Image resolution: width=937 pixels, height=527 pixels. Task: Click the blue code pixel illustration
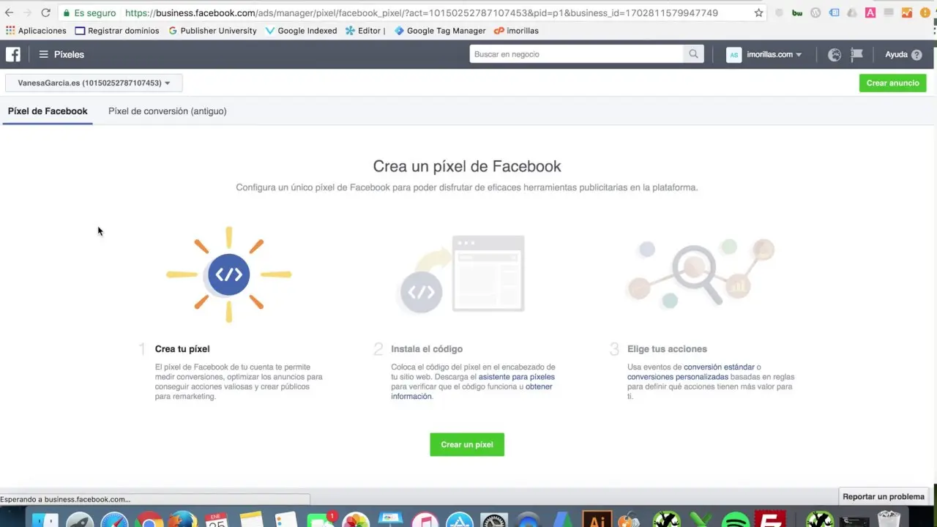tap(228, 274)
